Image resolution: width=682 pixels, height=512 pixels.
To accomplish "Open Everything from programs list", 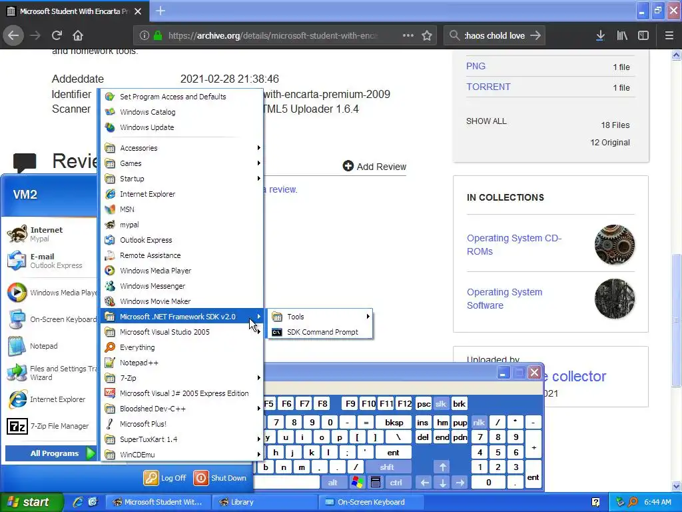I will pos(182,347).
